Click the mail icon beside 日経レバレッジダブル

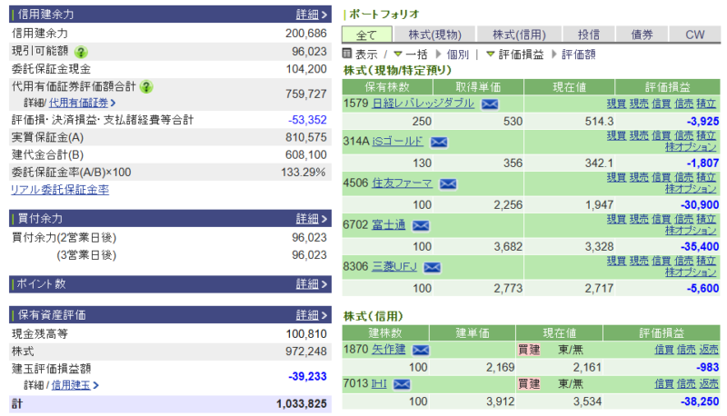click(x=490, y=104)
